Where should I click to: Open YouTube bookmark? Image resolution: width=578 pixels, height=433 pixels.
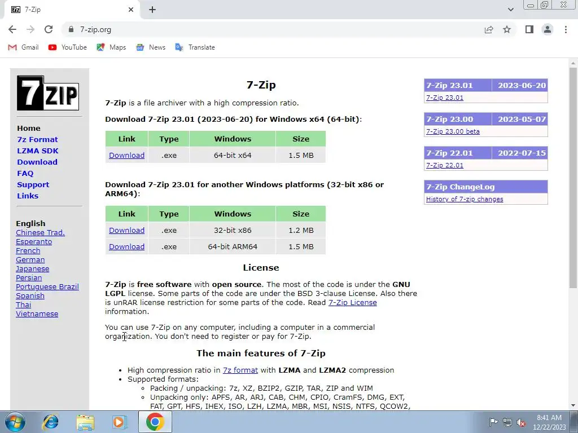[x=68, y=47]
